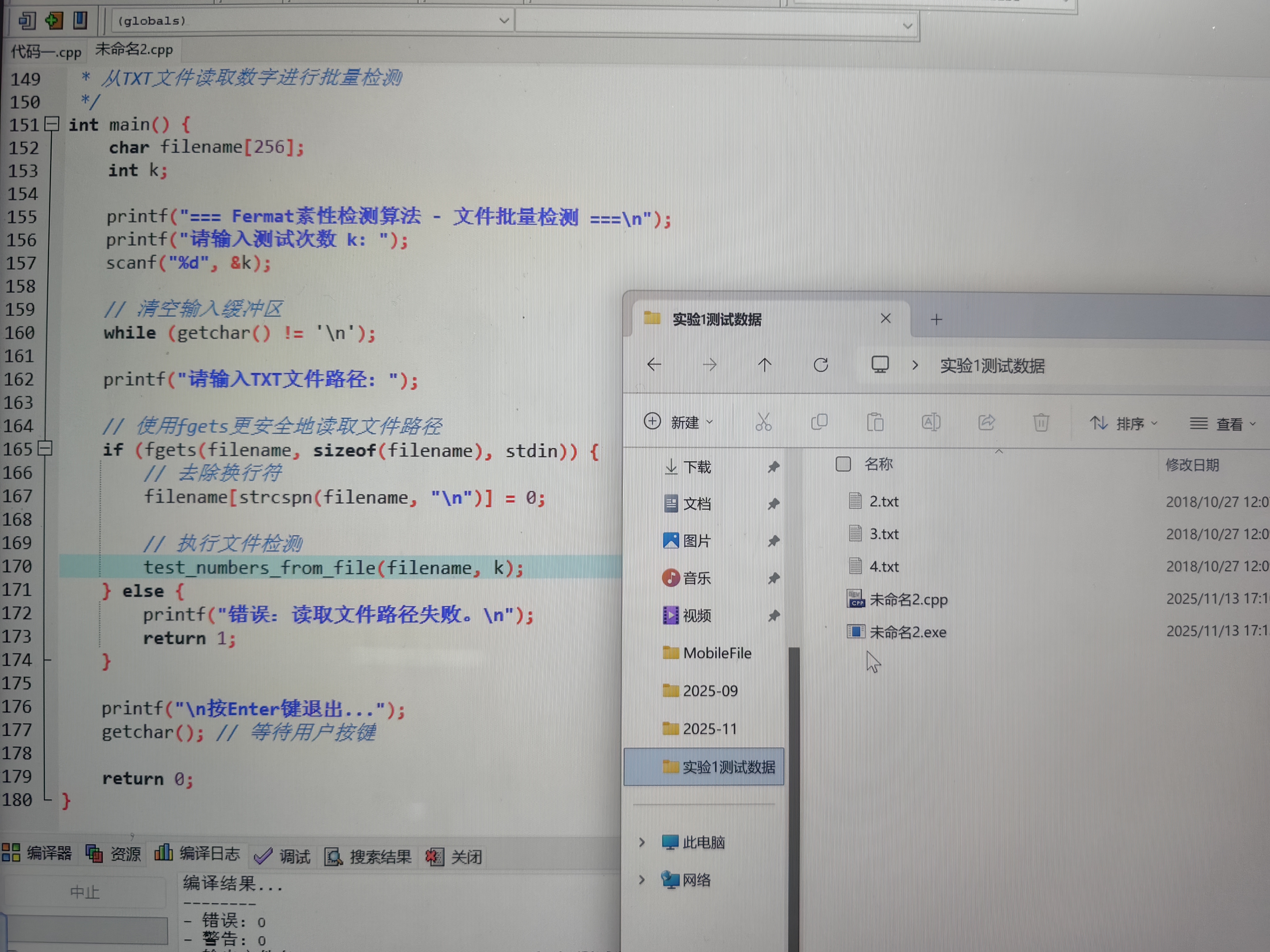Open the (globals) scope dropdown
This screenshot has height=952, width=1270.
[x=504, y=21]
